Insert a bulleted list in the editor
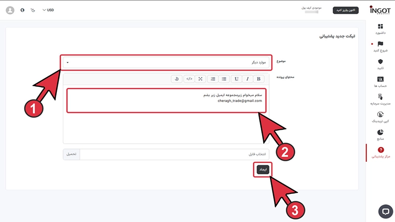The height and width of the screenshot is (222, 395). 224,78
